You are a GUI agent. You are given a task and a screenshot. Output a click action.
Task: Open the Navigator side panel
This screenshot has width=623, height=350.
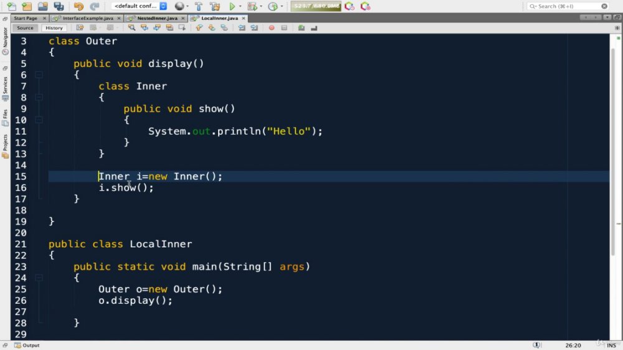click(x=5, y=41)
